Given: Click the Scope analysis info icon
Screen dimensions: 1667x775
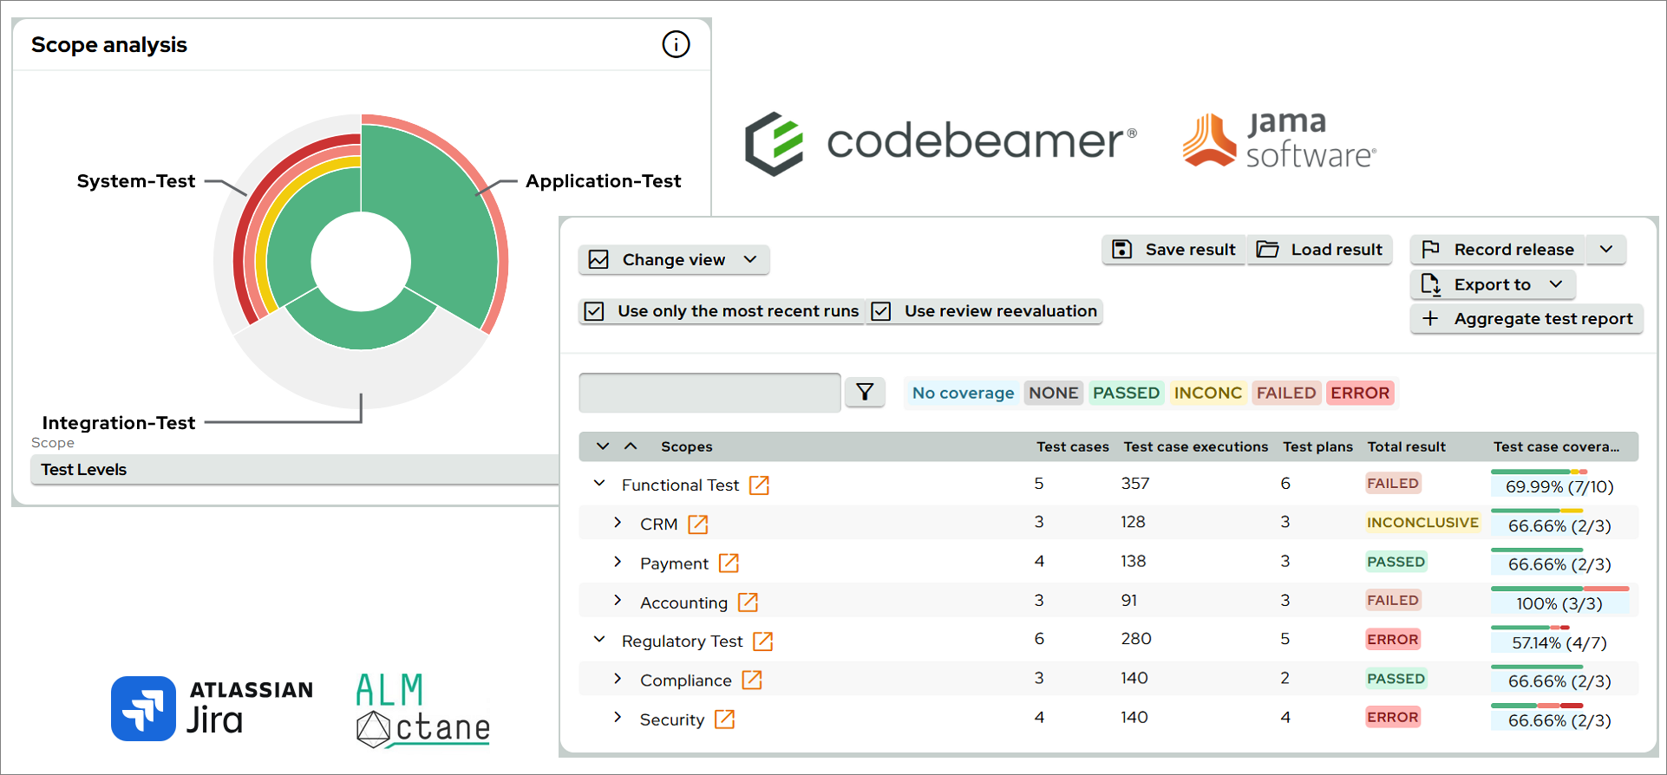Looking at the screenshot, I should click(x=676, y=44).
